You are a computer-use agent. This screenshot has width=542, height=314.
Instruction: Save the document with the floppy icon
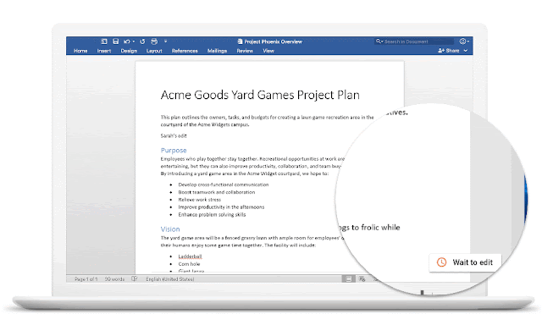[116, 41]
